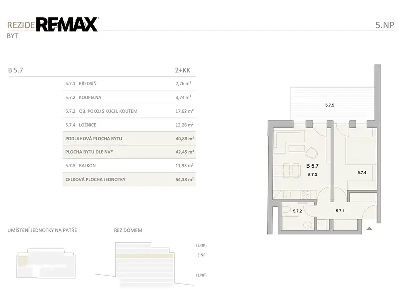Click the entrance arrow marker on plan
This screenshot has height=299, width=399.
pos(369,228)
